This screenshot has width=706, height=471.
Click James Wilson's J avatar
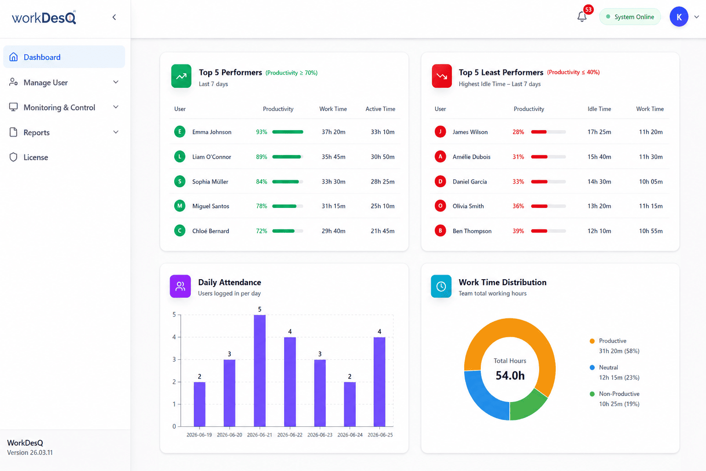click(440, 132)
